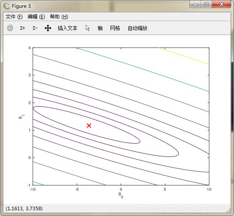This screenshot has width=234, height=216.
Task: Click the Figure 3 window title
Action: (x=22, y=6)
